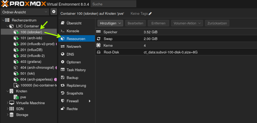Collapse the Knoten tree group
The height and width of the screenshot is (123, 257).
pos(7,91)
